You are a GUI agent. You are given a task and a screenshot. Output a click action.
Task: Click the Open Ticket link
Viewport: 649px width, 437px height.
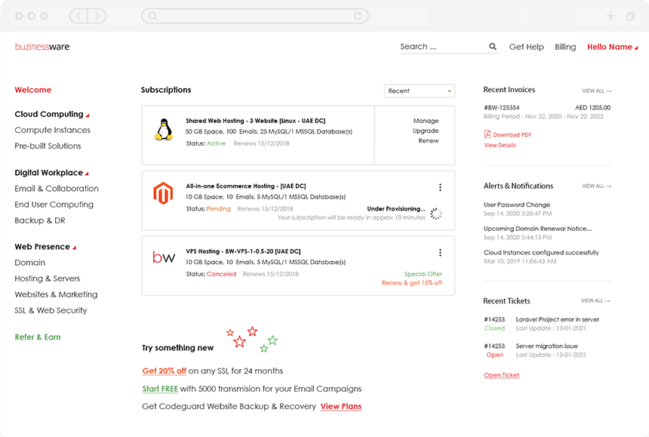(x=501, y=375)
